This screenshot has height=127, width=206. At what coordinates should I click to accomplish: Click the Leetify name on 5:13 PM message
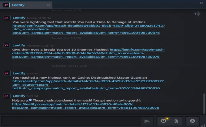coord(19,73)
